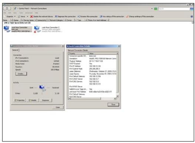
Task: Click the Diagnose button in status dialog
Action: [46, 100]
